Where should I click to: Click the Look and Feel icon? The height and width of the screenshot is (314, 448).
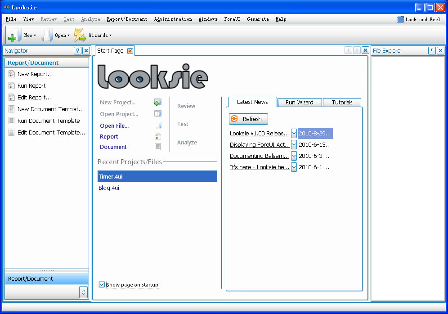click(400, 19)
